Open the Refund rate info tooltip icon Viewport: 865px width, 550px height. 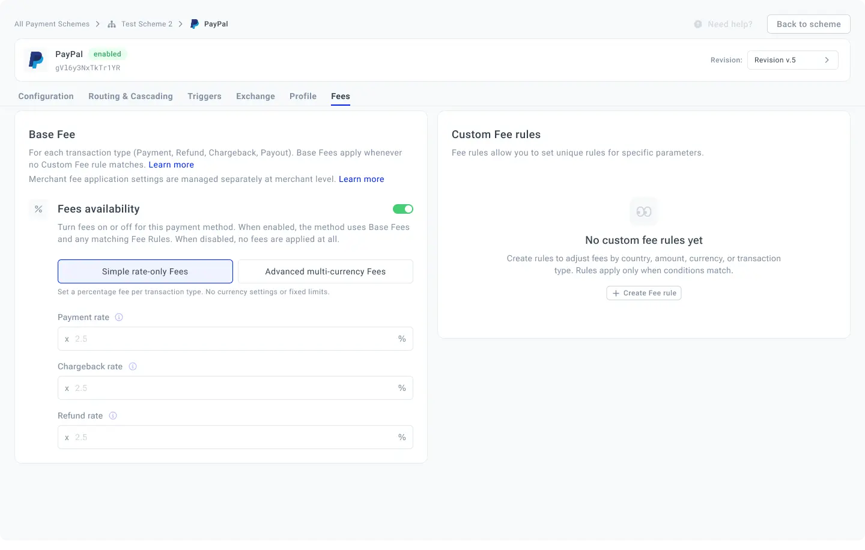coord(113,416)
